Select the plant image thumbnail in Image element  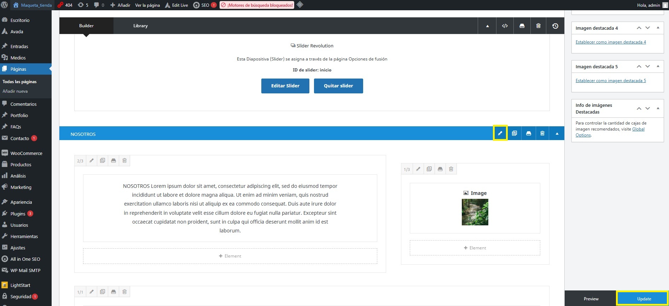tap(475, 212)
